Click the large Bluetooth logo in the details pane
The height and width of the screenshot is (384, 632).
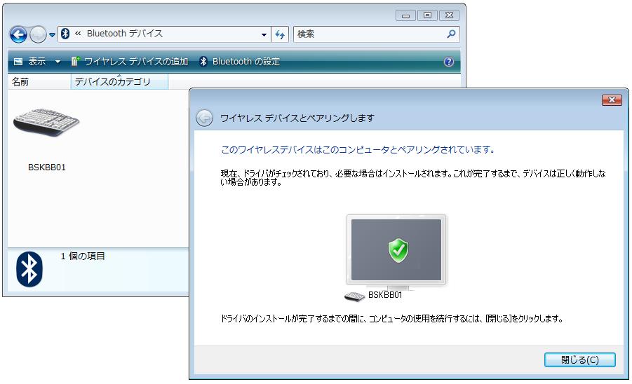pyautogui.click(x=29, y=268)
